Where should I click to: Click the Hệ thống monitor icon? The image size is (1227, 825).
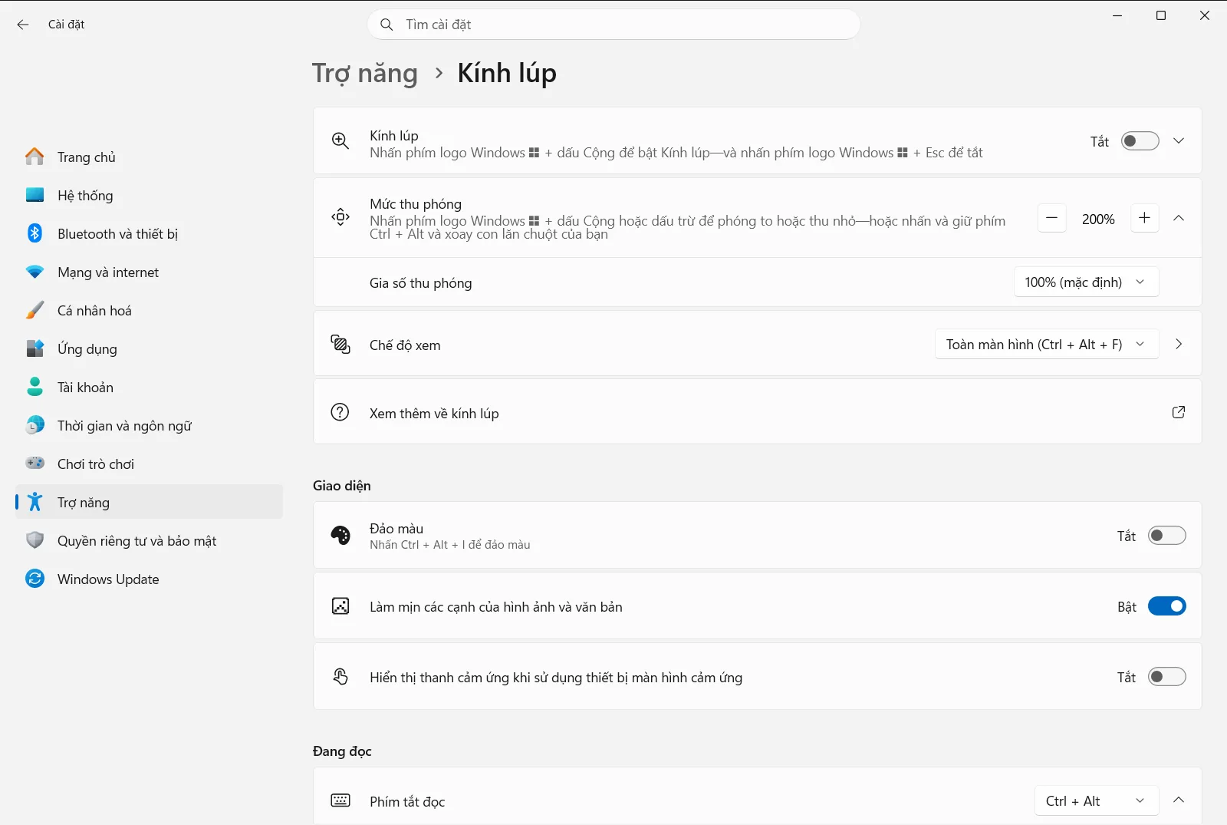coord(35,195)
